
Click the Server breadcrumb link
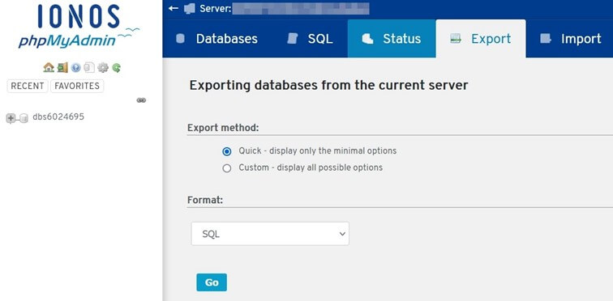click(x=285, y=9)
